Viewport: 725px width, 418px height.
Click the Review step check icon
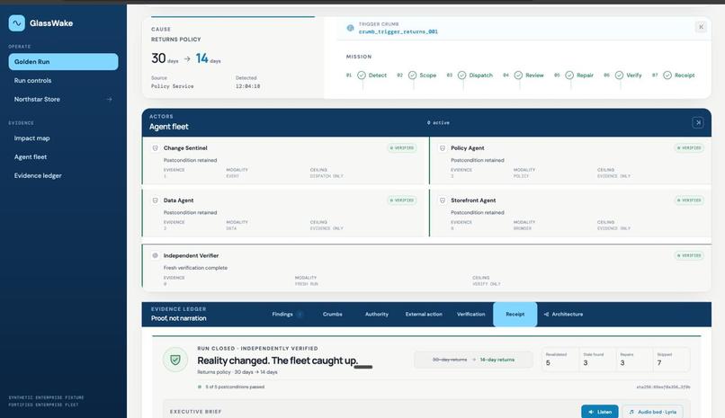point(518,76)
